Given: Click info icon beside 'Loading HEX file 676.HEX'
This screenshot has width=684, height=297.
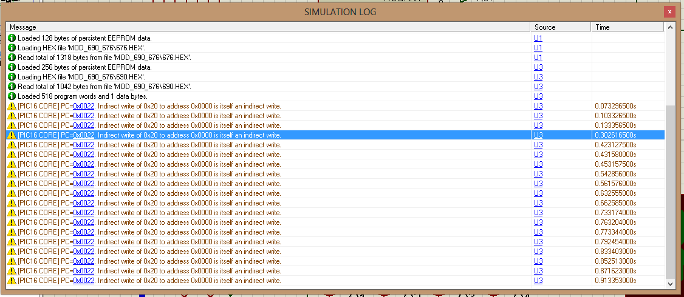Looking at the screenshot, I should point(12,48).
